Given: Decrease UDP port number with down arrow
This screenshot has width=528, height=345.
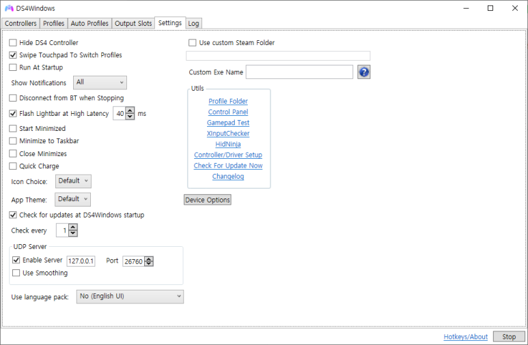Looking at the screenshot, I should [149, 264].
